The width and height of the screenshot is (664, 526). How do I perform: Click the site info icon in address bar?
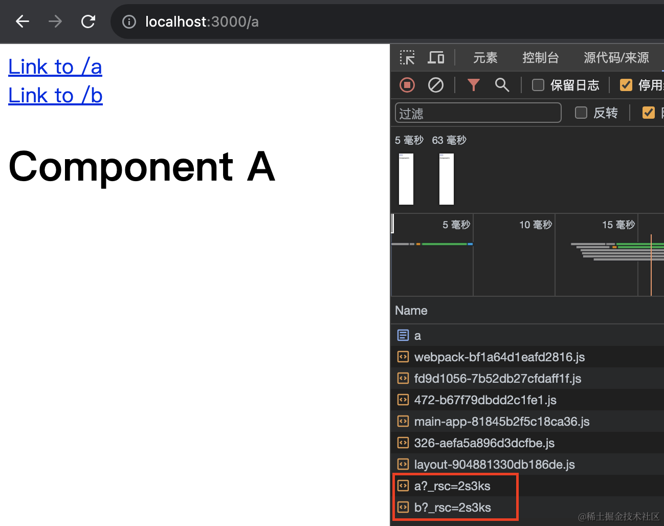[129, 21]
